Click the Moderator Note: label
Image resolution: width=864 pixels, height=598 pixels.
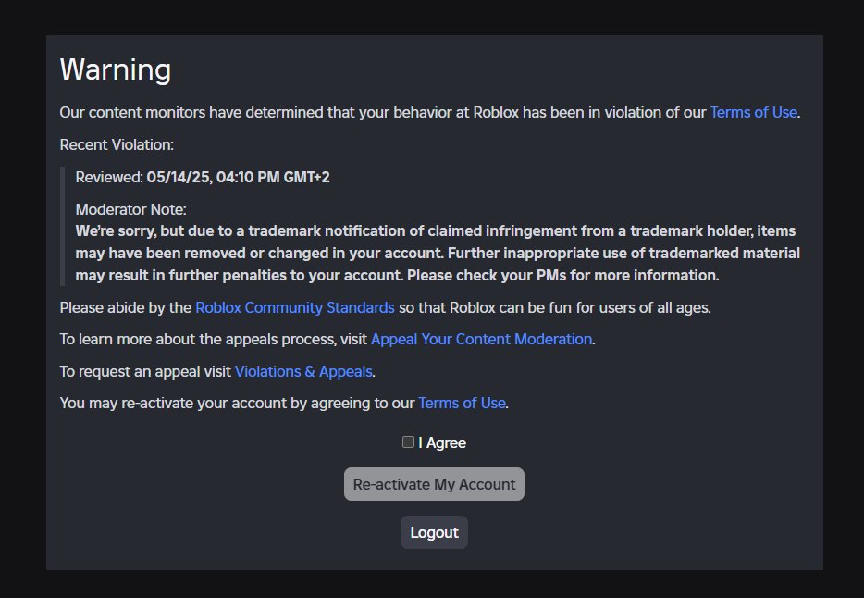click(130, 209)
